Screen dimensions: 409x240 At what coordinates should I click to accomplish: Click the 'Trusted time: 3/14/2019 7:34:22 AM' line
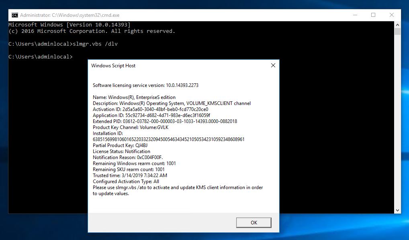click(130, 175)
